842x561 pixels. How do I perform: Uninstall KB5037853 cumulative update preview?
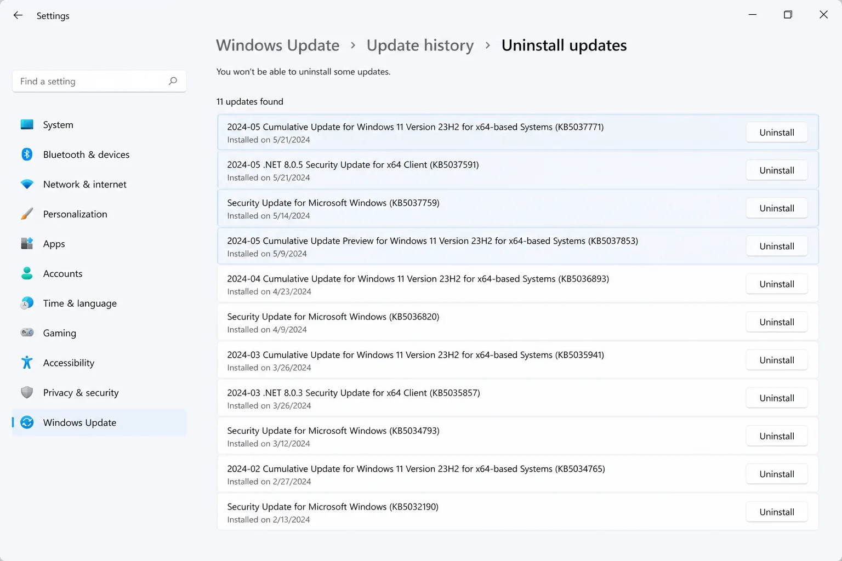point(776,246)
